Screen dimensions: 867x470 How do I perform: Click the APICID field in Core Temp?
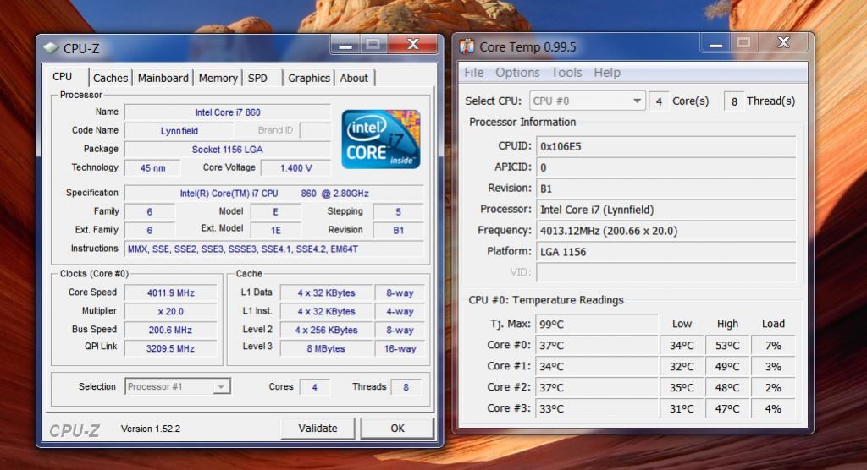[665, 167]
